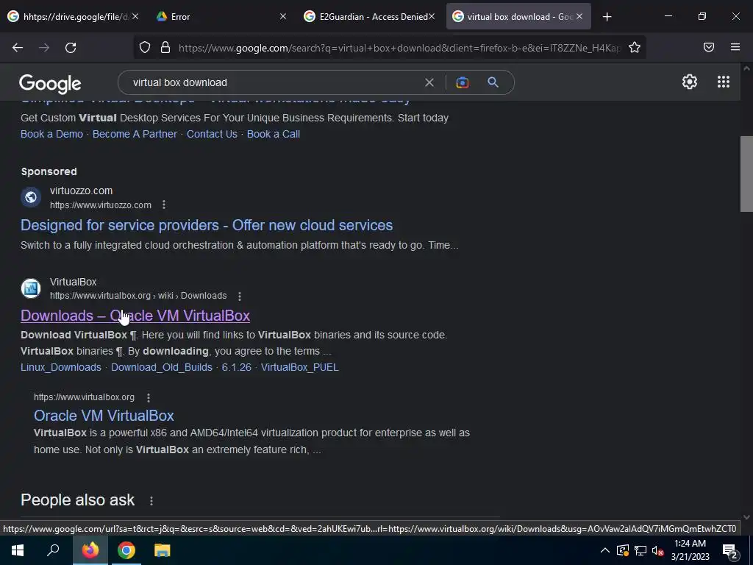Open Chrome from the taskbar

126,550
